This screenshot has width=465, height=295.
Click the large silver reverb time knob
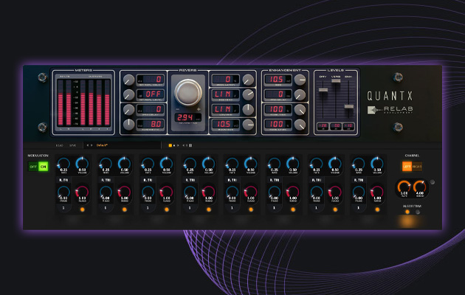187,92
